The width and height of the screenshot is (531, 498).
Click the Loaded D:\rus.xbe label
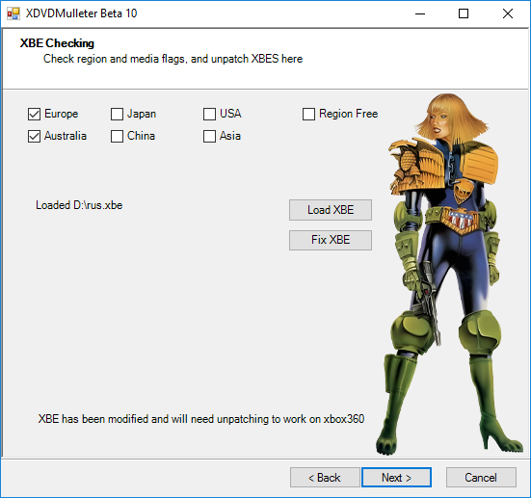[79, 205]
